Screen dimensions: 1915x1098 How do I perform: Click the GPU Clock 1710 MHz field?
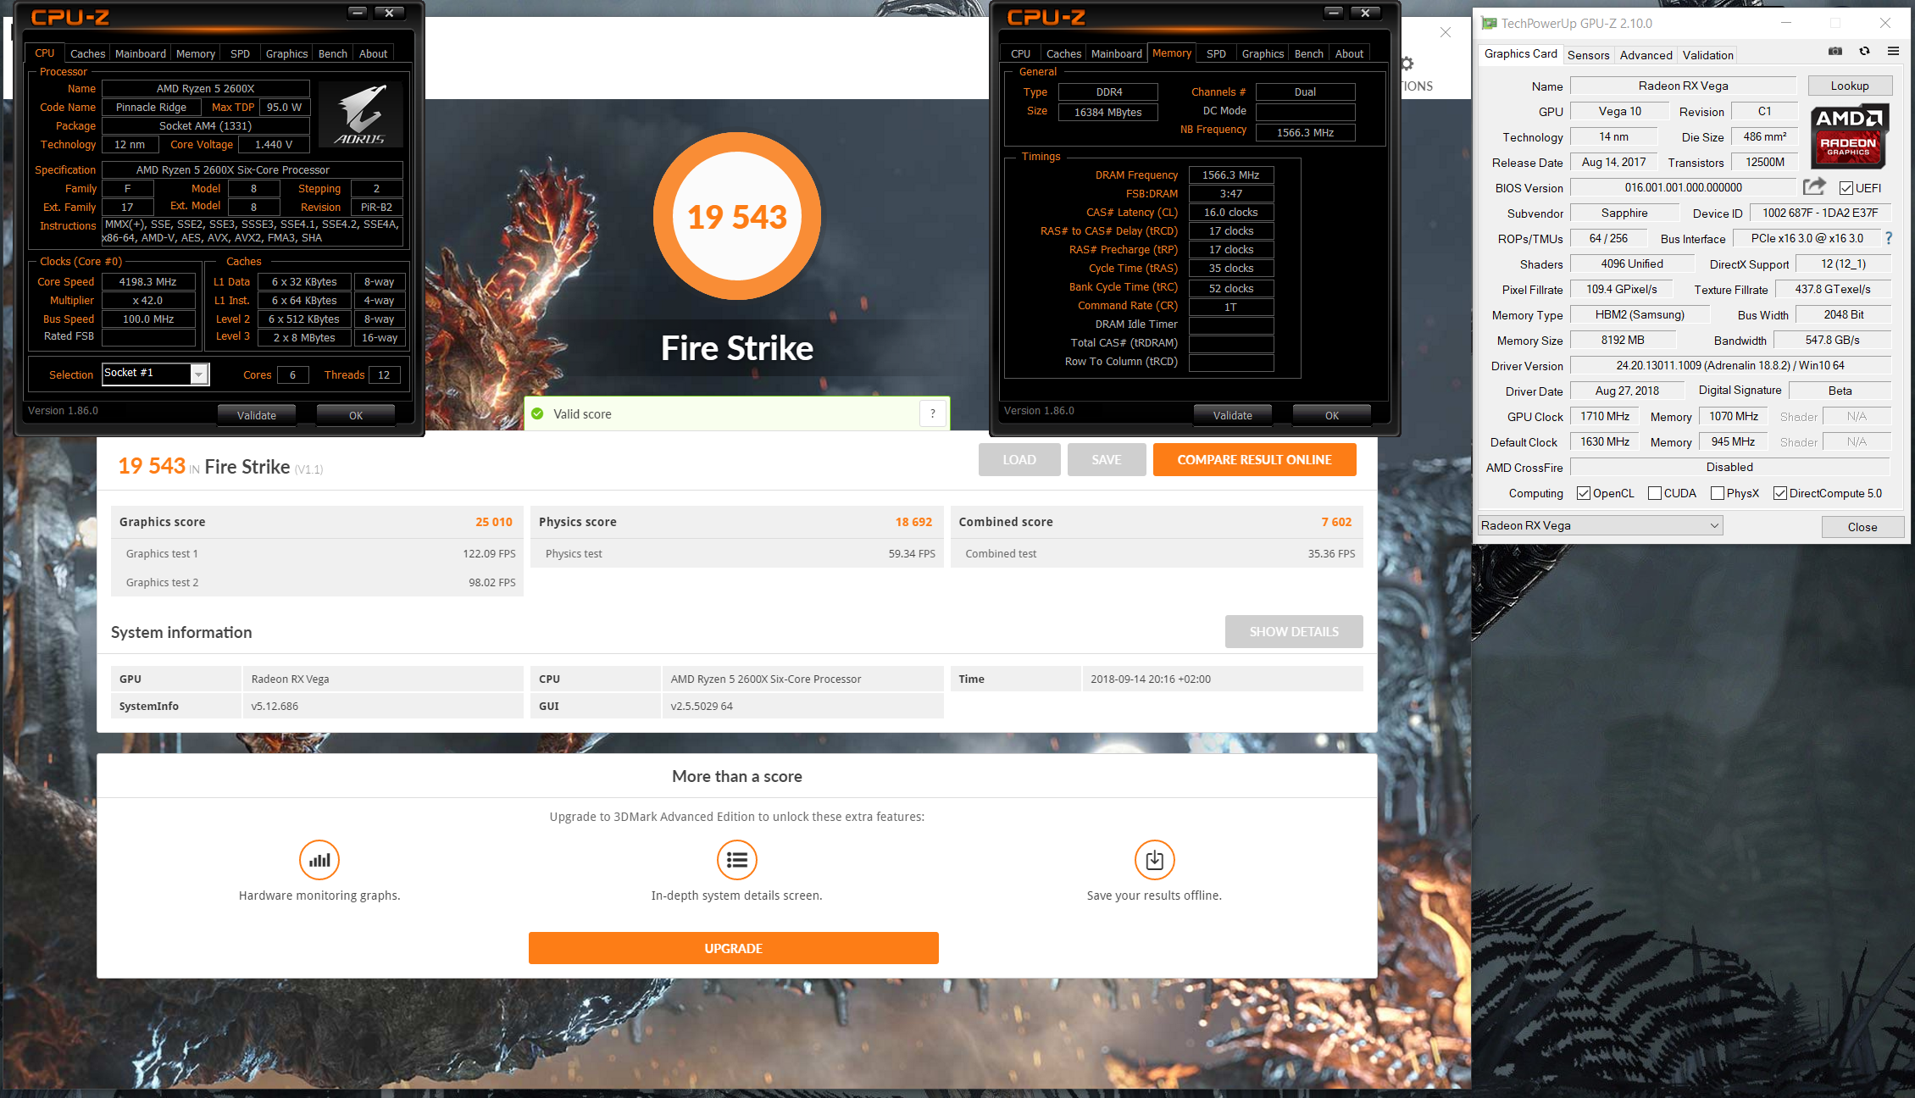click(1605, 416)
